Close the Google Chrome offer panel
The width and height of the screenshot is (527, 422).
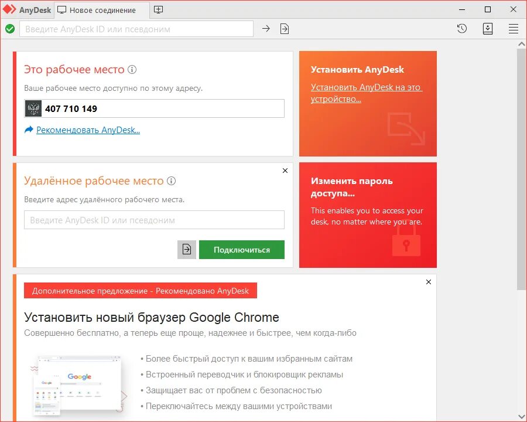[429, 282]
